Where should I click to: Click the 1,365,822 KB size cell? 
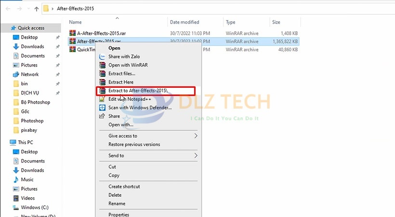[x=285, y=41]
